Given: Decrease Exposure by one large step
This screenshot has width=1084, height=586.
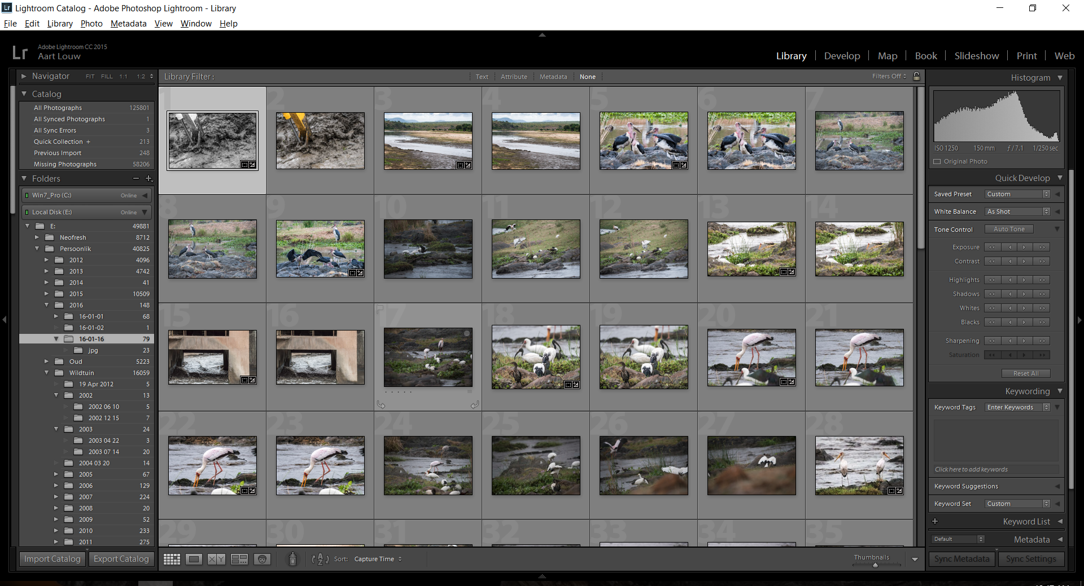Looking at the screenshot, I should (992, 247).
